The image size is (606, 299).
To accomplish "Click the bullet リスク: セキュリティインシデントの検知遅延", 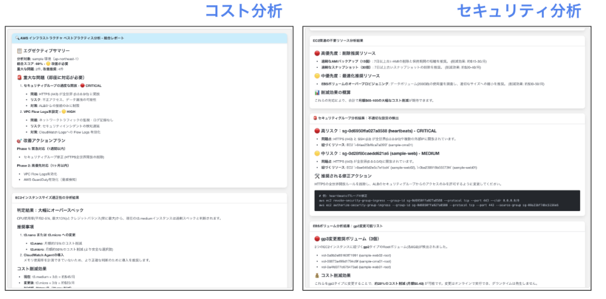I will [65, 126].
